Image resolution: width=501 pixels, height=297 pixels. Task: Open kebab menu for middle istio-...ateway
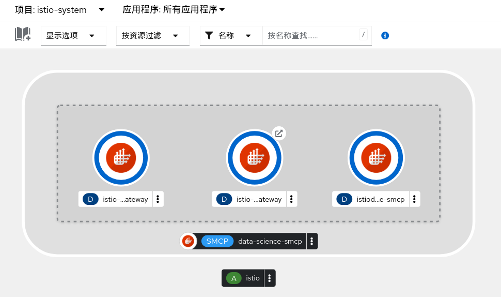click(x=291, y=199)
